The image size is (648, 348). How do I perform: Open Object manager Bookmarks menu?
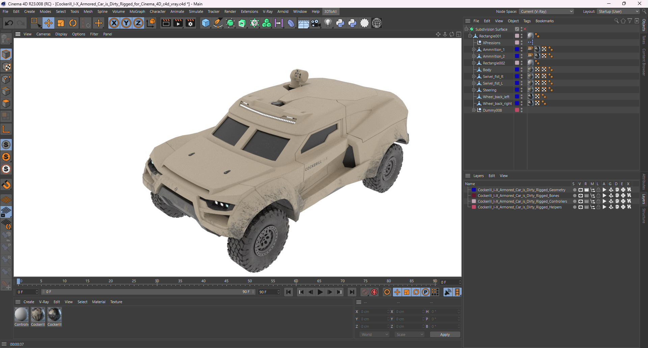[x=544, y=21]
